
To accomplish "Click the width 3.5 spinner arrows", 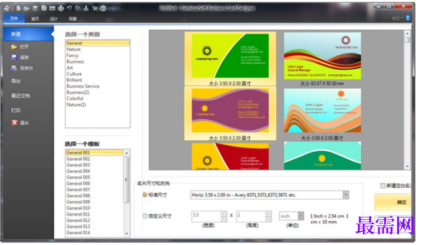I will pos(223,216).
